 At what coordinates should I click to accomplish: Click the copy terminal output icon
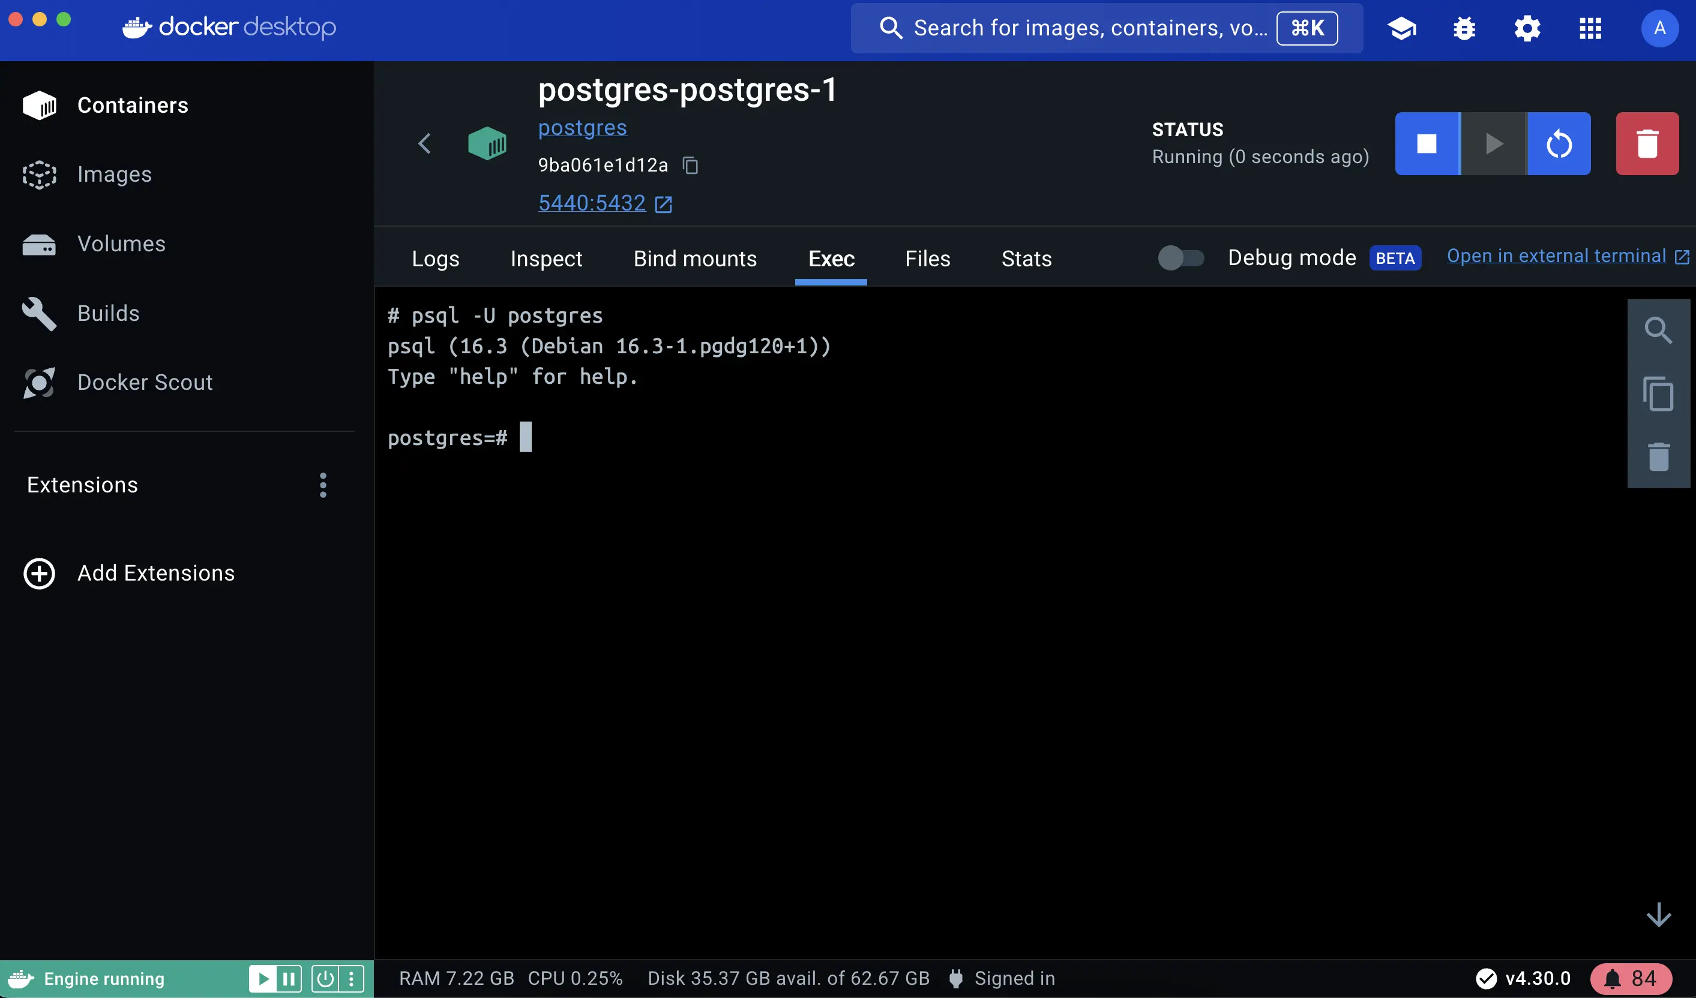tap(1659, 392)
